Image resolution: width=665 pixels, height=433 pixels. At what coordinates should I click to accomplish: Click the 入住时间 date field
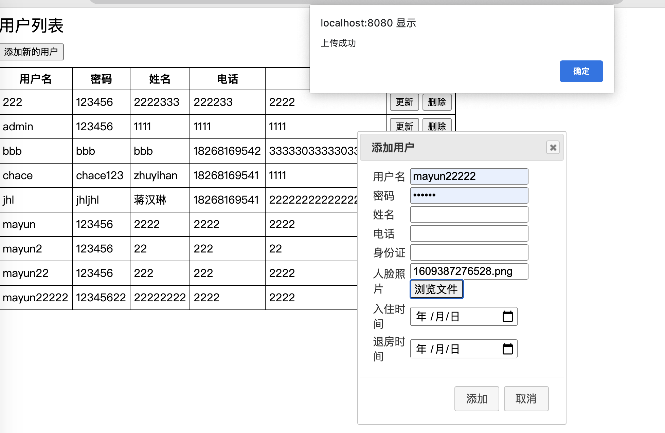[x=455, y=316]
